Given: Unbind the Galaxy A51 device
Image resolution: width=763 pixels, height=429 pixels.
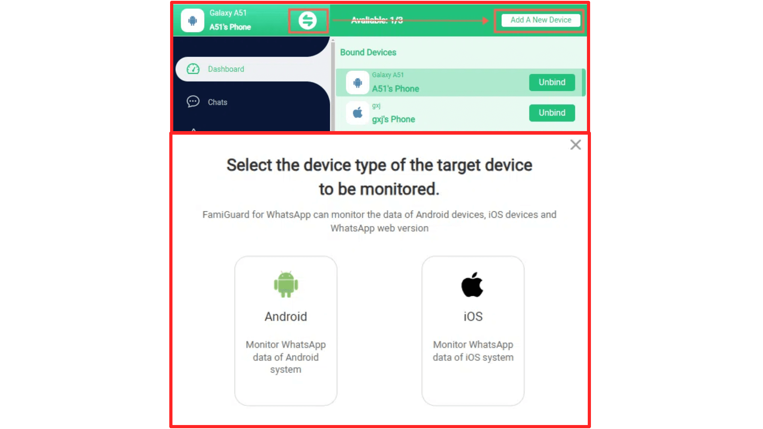Looking at the screenshot, I should pyautogui.click(x=552, y=82).
